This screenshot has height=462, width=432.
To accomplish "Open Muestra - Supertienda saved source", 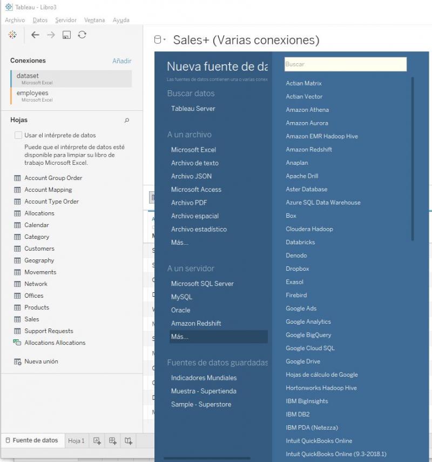I will pyautogui.click(x=204, y=391).
